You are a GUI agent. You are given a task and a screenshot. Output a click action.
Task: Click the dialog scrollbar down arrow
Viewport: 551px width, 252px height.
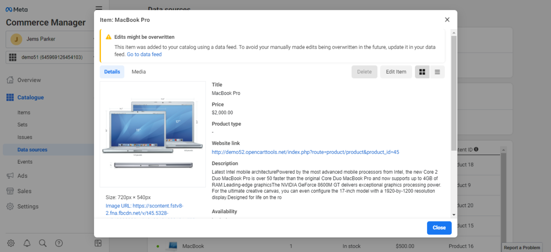[454, 215]
